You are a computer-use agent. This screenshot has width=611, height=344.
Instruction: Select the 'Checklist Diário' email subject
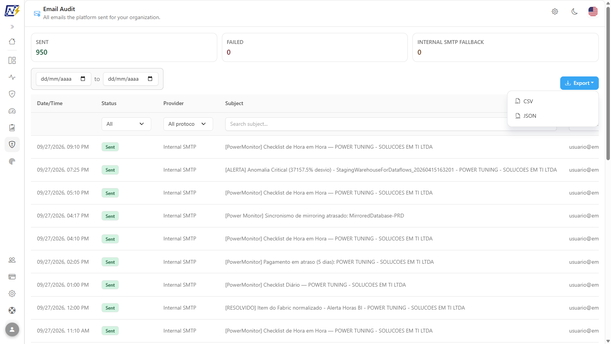coord(315,285)
